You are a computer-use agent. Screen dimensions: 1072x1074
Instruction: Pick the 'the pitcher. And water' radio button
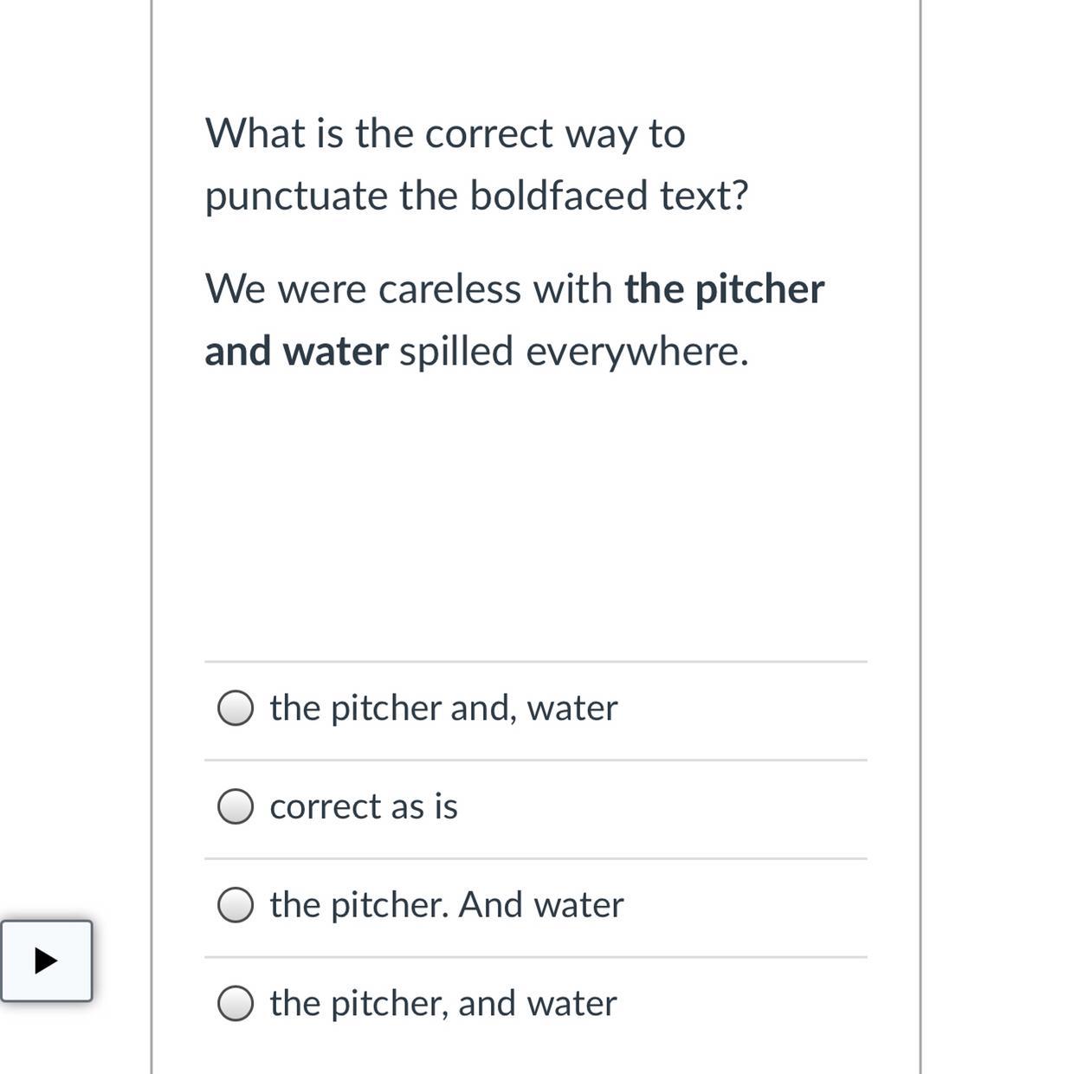point(236,905)
